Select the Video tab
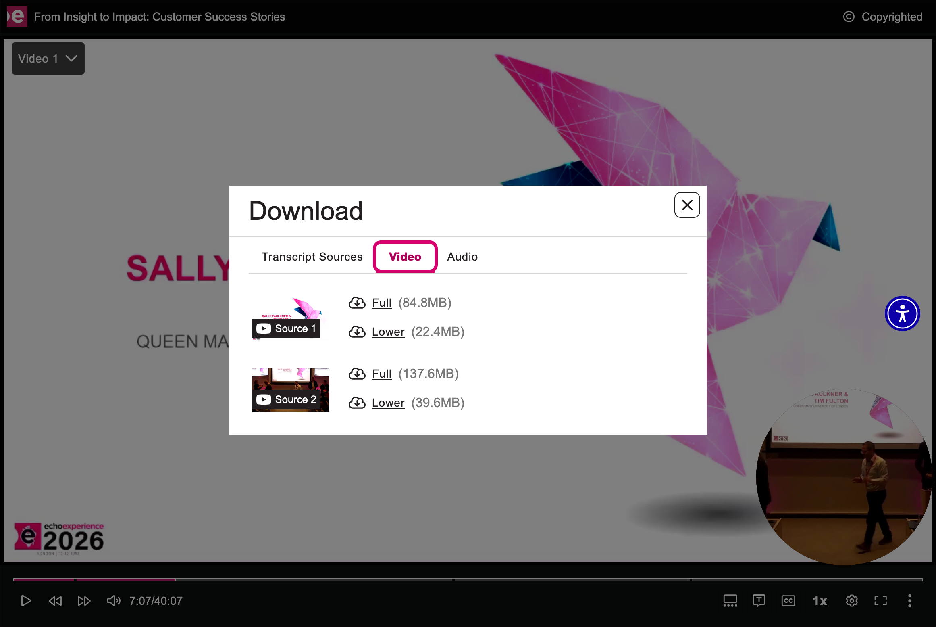This screenshot has width=936, height=627. coord(405,257)
